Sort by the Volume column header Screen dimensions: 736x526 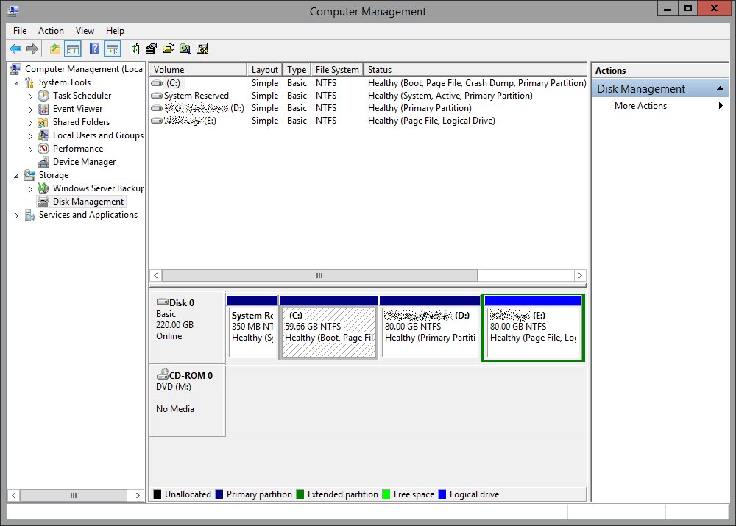tap(198, 69)
